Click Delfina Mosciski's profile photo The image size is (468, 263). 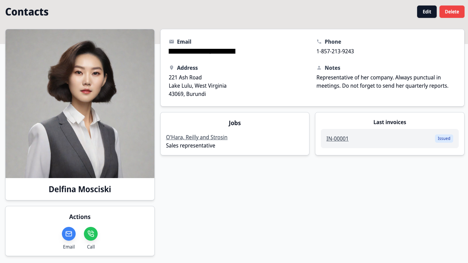(x=80, y=103)
